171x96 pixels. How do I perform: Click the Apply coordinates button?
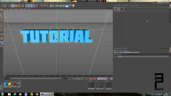point(109,89)
